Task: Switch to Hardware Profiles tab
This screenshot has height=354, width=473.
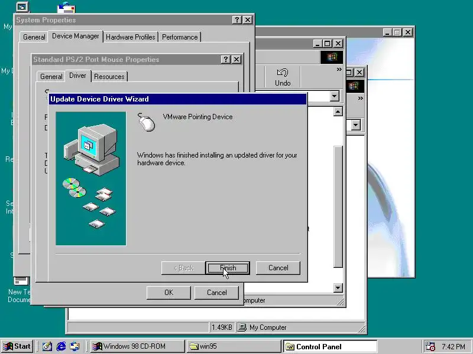Action: point(130,37)
